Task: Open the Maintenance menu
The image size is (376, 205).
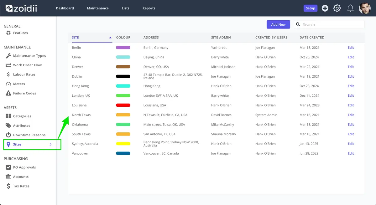Action: coord(98,8)
